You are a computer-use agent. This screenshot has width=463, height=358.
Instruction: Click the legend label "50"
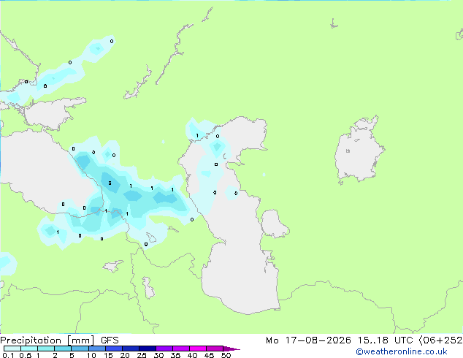(x=226, y=355)
